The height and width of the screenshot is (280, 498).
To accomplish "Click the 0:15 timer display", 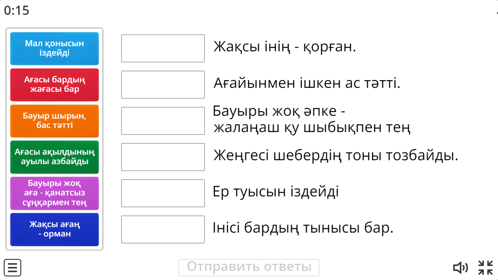I will [x=17, y=11].
